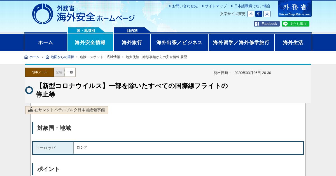Click the building icon on the consulate label

[x=31, y=110]
